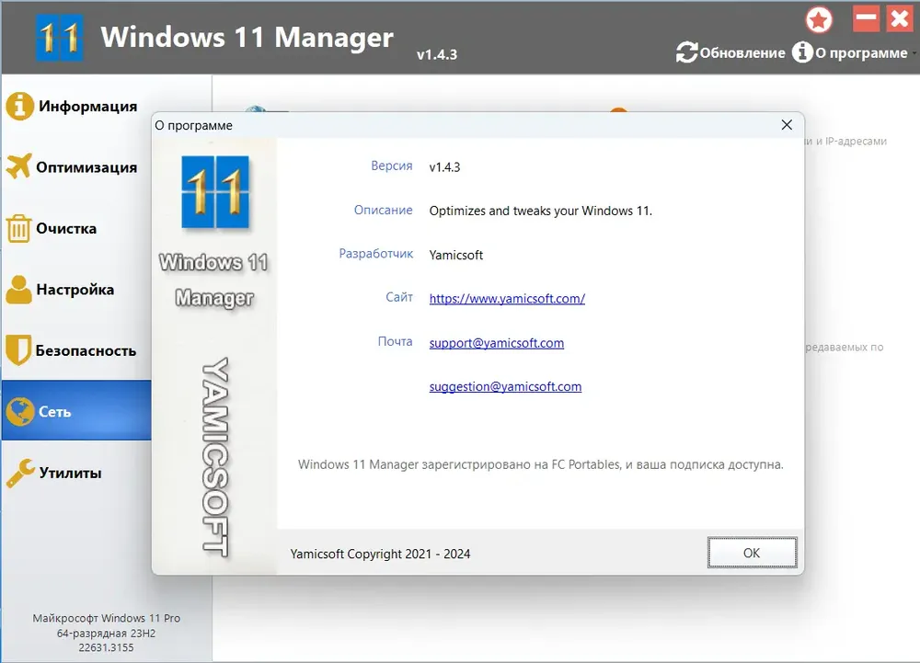
Task: Click the Yamicsoft developer name text
Action: coord(456,255)
